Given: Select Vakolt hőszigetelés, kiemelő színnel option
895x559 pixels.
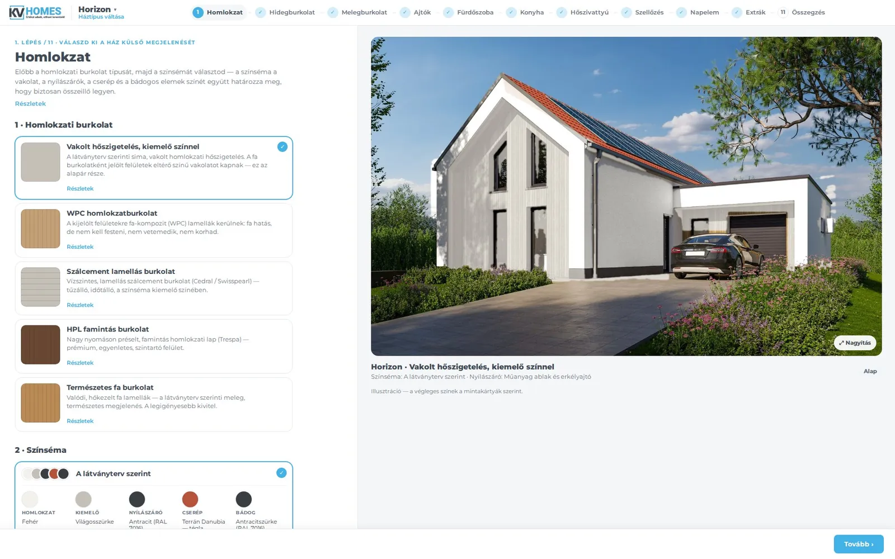Looking at the screenshot, I should (154, 168).
